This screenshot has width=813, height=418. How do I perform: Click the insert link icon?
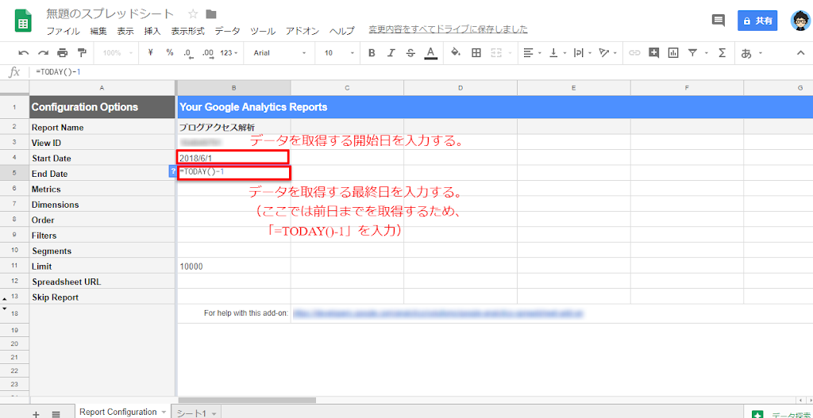[x=634, y=53]
